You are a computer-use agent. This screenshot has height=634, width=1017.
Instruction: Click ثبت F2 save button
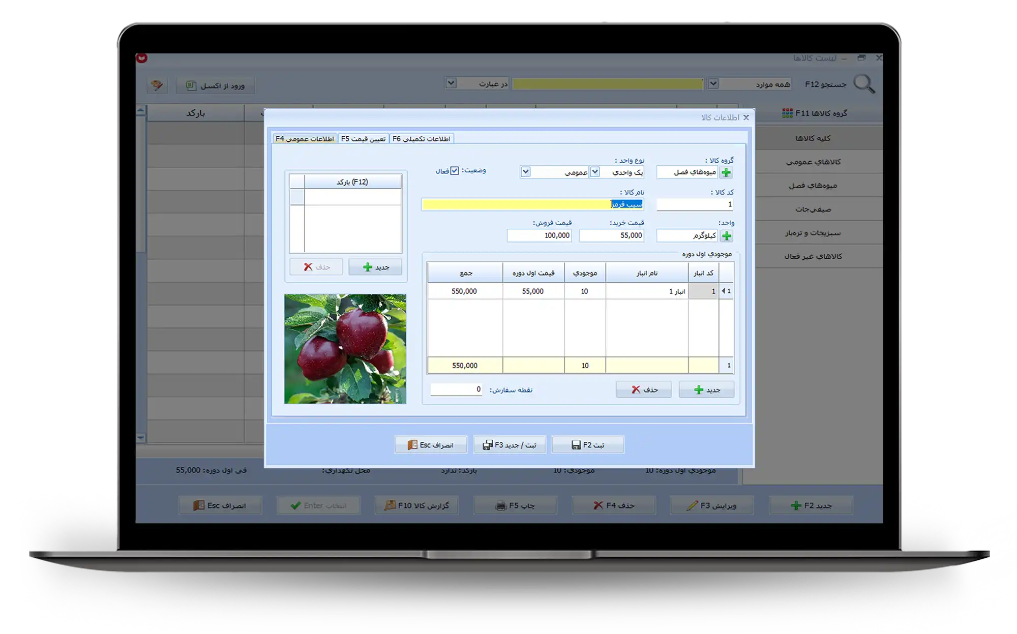click(588, 445)
